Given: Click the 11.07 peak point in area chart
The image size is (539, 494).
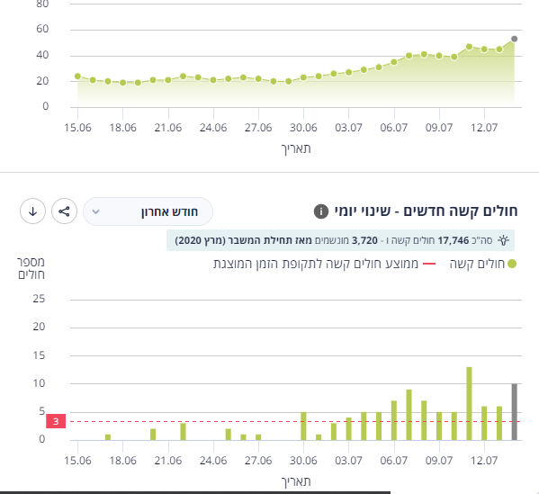Looking at the screenshot, I should point(469,47).
